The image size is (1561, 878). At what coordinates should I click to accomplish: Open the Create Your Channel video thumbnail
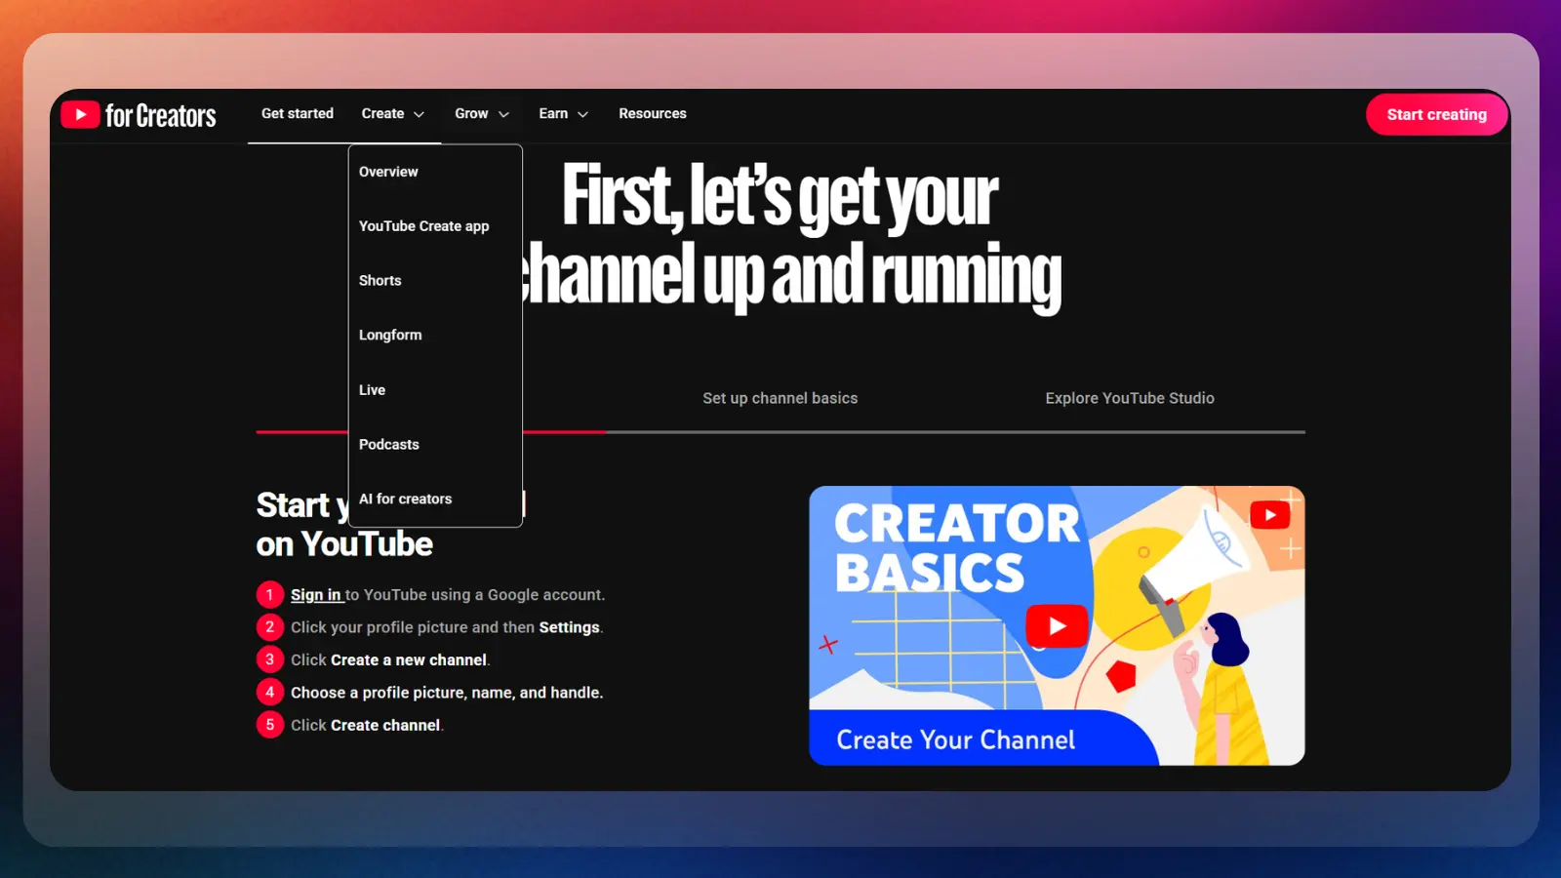coord(1057,625)
